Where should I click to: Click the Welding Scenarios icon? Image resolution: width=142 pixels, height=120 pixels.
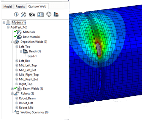(x=17, y=112)
